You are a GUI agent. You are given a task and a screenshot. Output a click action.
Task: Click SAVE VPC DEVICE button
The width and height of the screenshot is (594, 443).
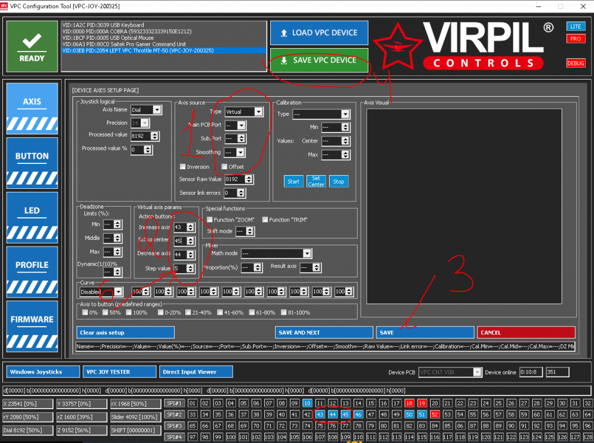[x=319, y=60]
